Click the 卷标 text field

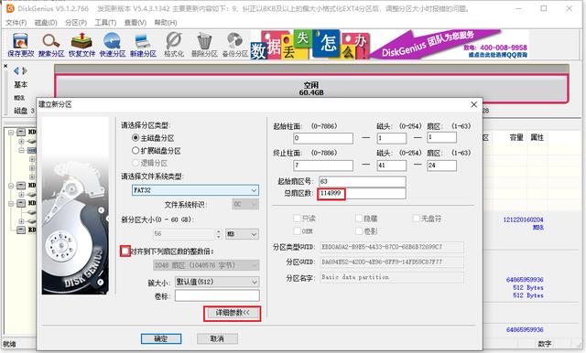point(217,296)
